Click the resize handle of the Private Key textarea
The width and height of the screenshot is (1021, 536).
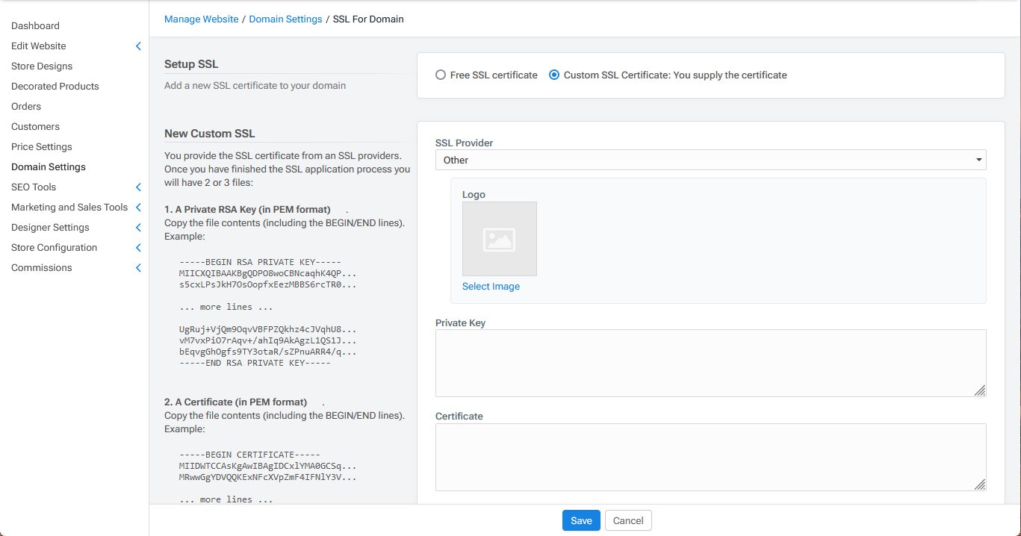pyautogui.click(x=980, y=389)
